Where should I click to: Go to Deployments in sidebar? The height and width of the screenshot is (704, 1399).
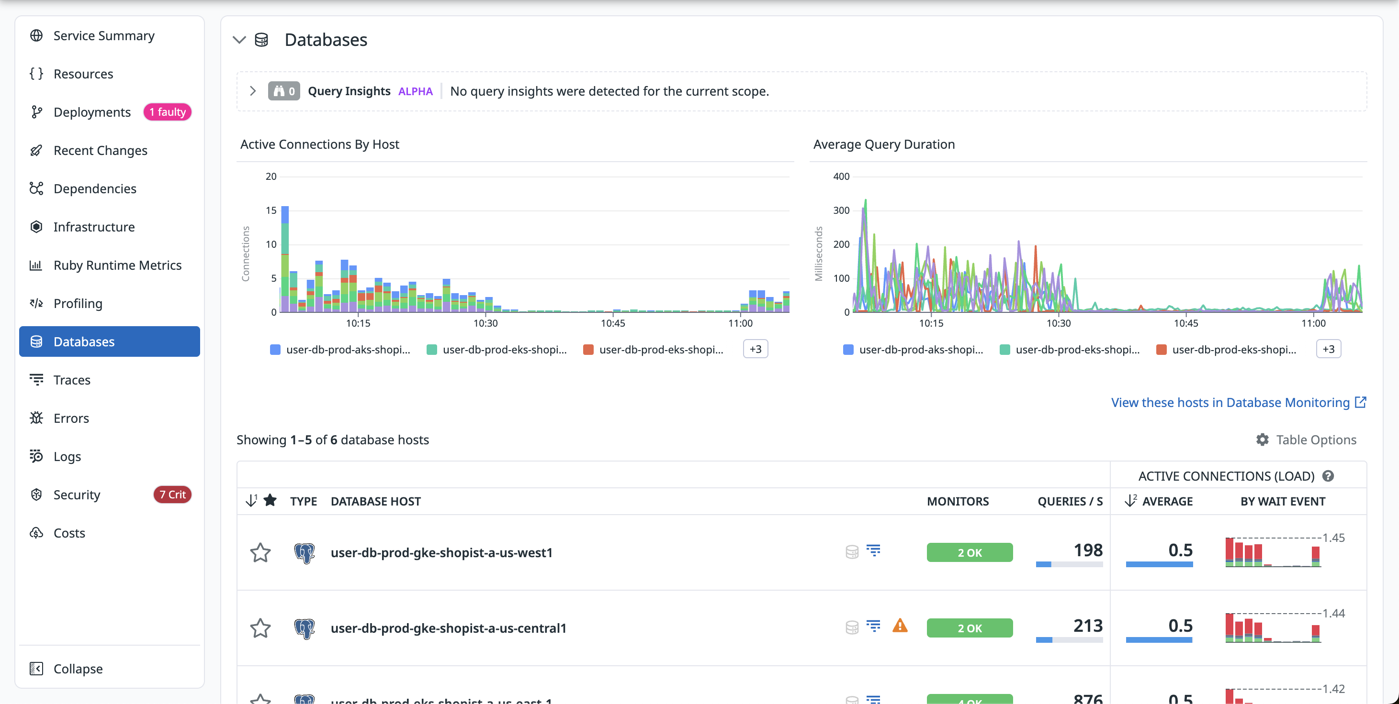(x=92, y=112)
